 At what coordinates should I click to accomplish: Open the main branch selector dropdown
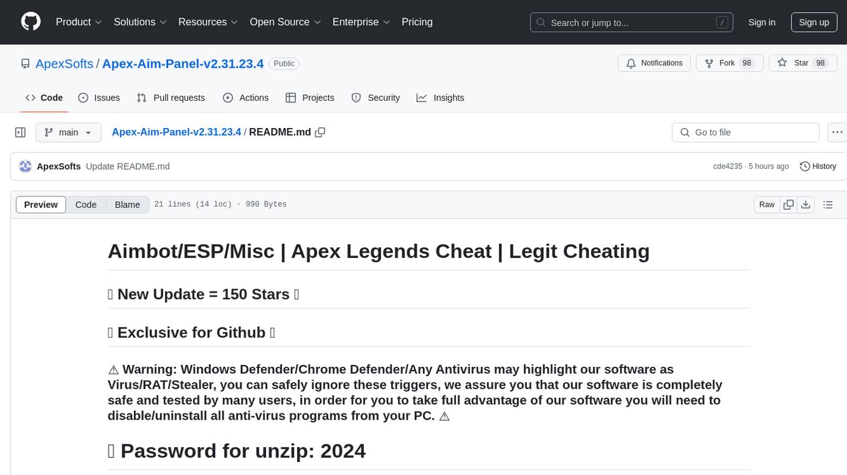pyautogui.click(x=68, y=132)
